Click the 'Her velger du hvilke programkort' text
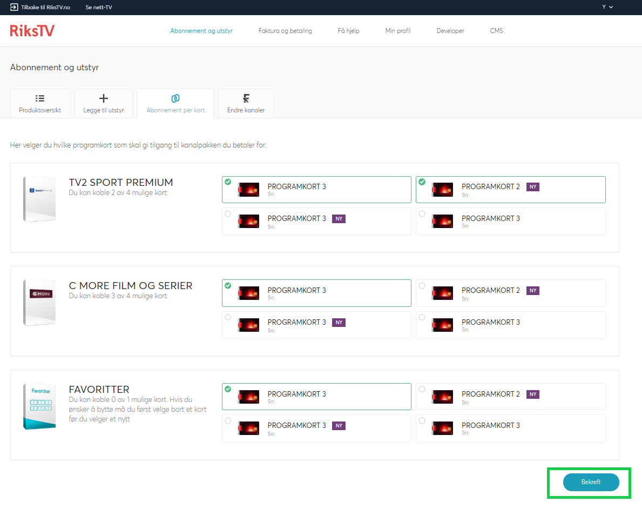The image size is (642, 522). tap(138, 145)
